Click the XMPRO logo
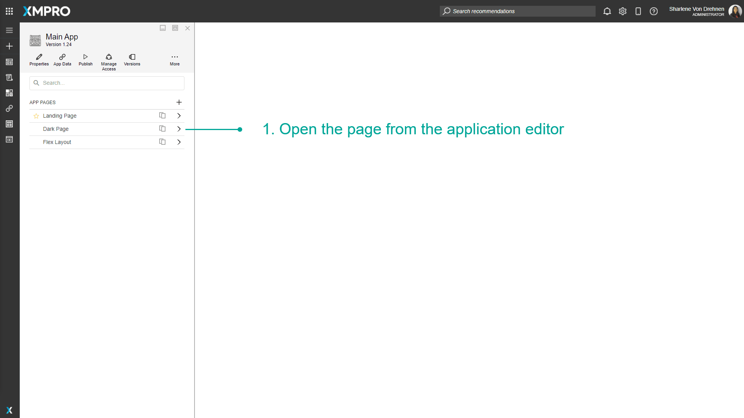This screenshot has height=418, width=744. pyautogui.click(x=46, y=11)
